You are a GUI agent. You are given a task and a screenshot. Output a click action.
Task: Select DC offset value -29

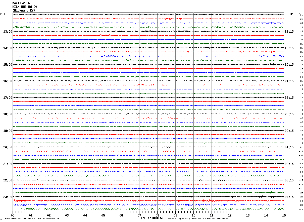[x=301, y=193]
